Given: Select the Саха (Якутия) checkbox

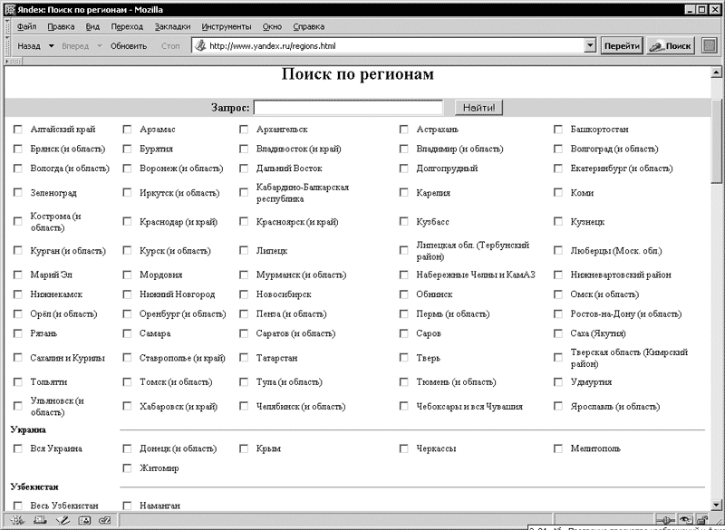Looking at the screenshot, I should (x=558, y=333).
